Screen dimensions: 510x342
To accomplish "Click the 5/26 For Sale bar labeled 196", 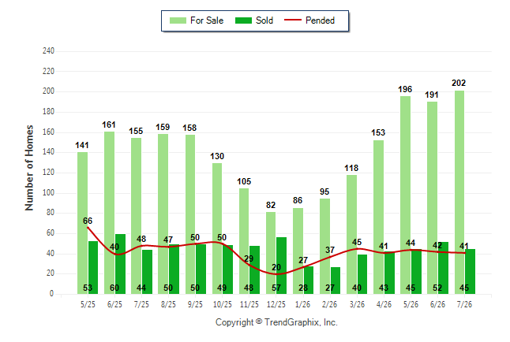I will click(405, 195).
